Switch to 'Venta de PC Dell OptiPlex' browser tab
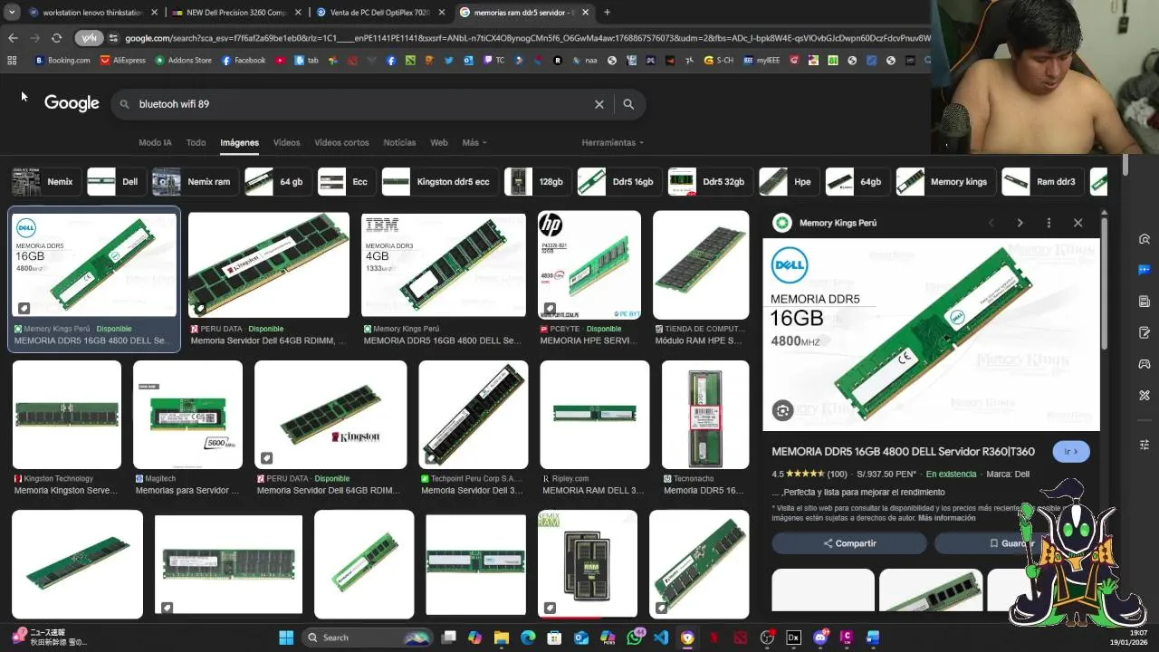Screen dimensions: 1159x652 (x=380, y=13)
